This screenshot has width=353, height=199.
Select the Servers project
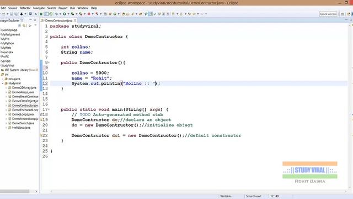[6, 61]
